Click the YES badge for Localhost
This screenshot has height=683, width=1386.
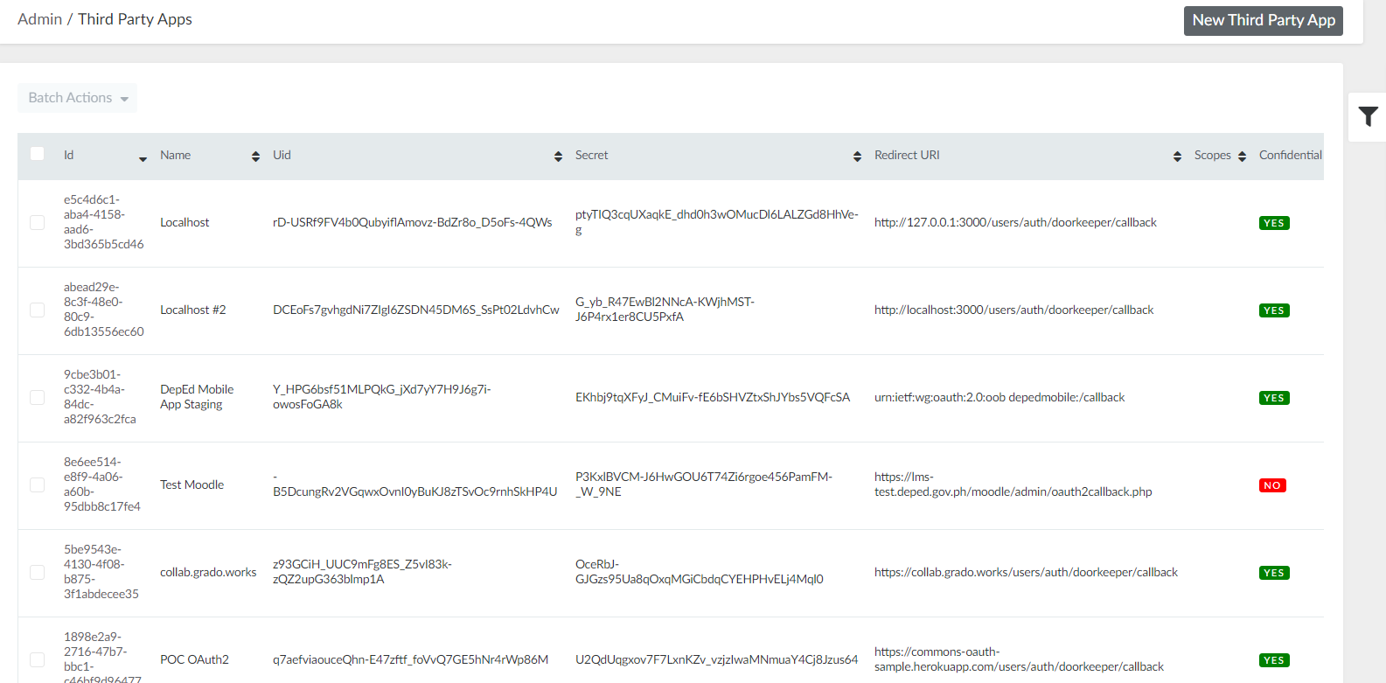pyautogui.click(x=1274, y=223)
